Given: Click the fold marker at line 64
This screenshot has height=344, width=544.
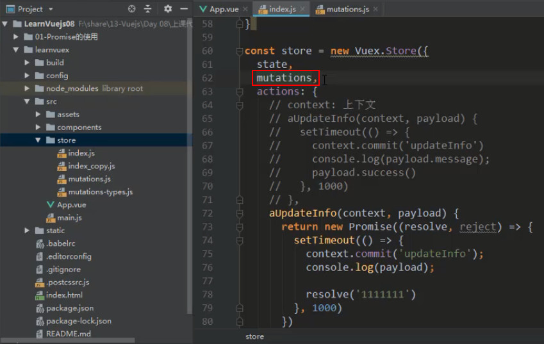Looking at the screenshot, I should [239, 105].
